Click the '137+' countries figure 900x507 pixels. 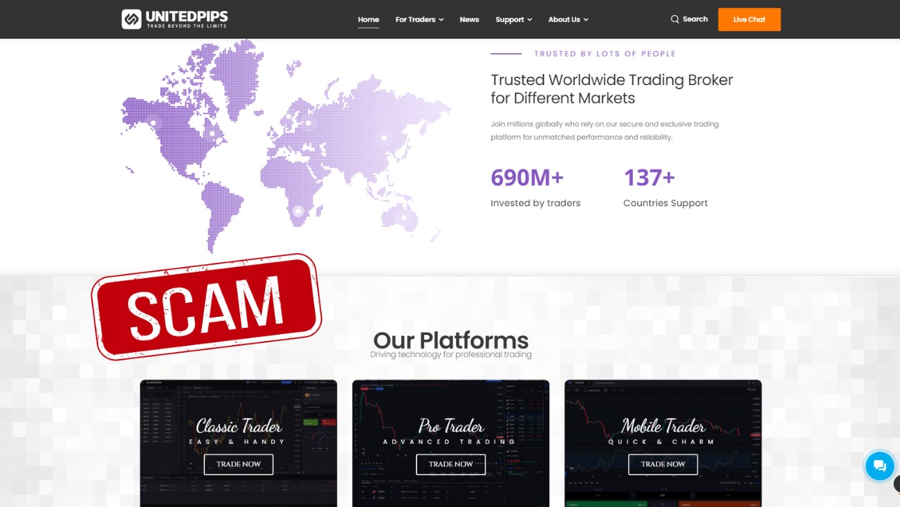pyautogui.click(x=649, y=178)
